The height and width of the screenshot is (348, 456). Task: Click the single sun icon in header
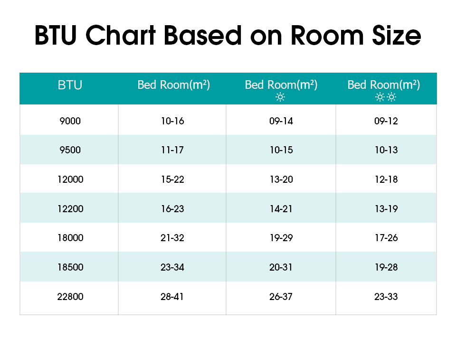[x=280, y=97]
